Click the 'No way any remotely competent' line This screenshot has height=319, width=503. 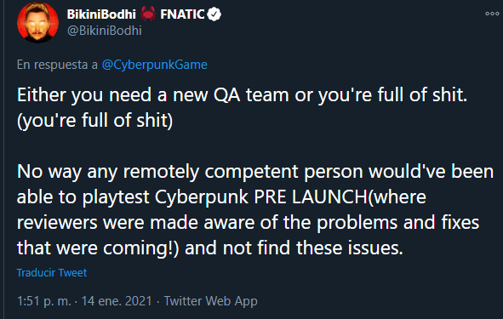[x=255, y=172]
